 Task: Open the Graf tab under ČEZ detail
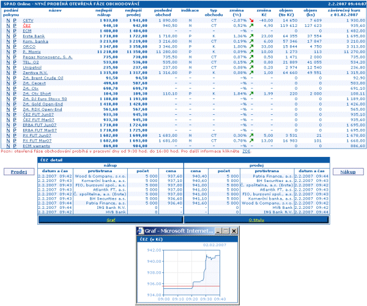(x=109, y=219)
